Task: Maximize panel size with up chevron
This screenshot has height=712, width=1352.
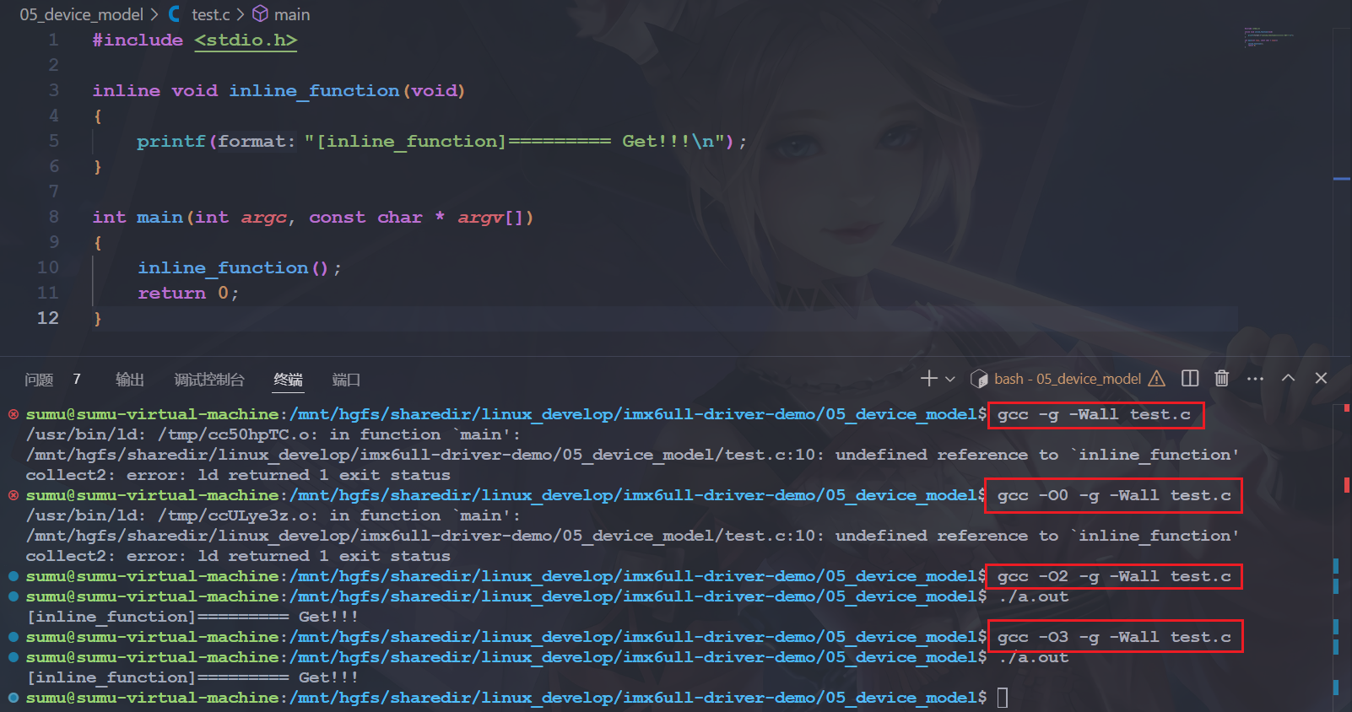Action: coord(1288,379)
